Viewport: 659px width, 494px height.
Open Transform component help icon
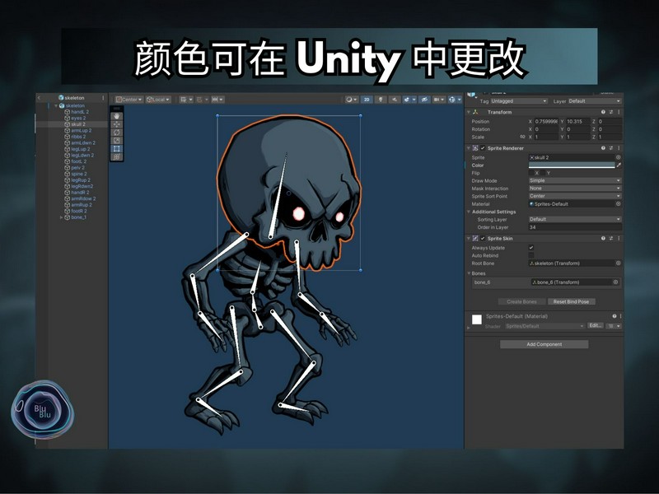coord(603,112)
